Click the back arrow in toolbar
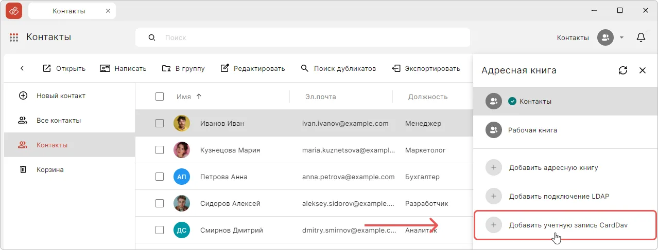 (22, 68)
